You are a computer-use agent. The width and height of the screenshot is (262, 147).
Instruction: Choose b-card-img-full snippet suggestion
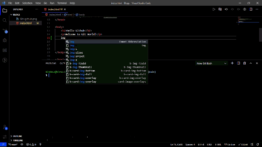point(106,74)
